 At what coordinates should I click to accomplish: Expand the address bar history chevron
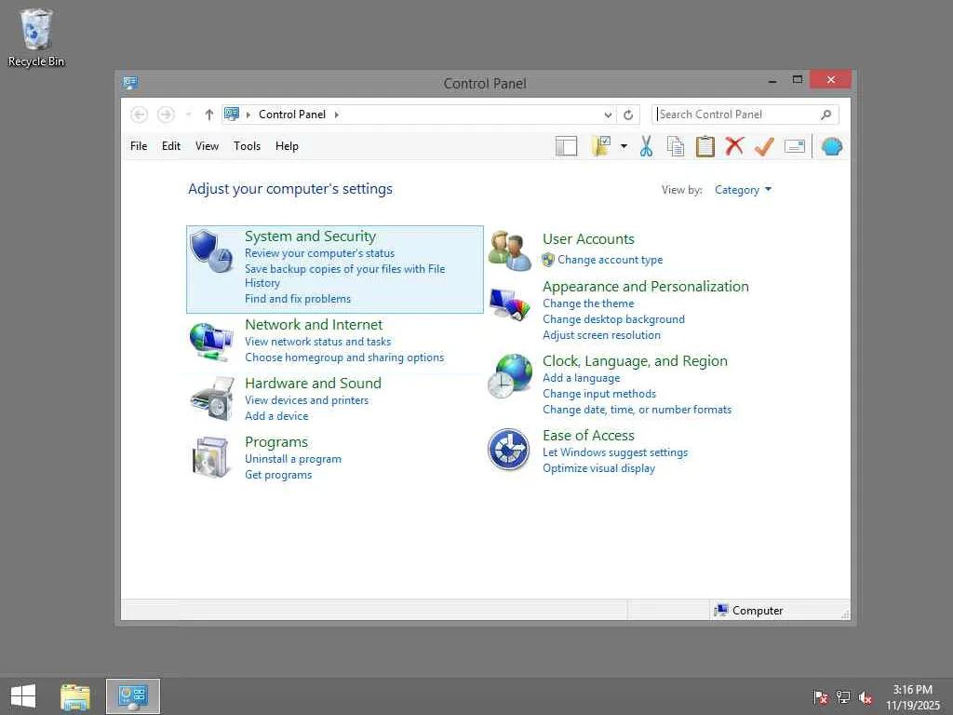pos(608,115)
